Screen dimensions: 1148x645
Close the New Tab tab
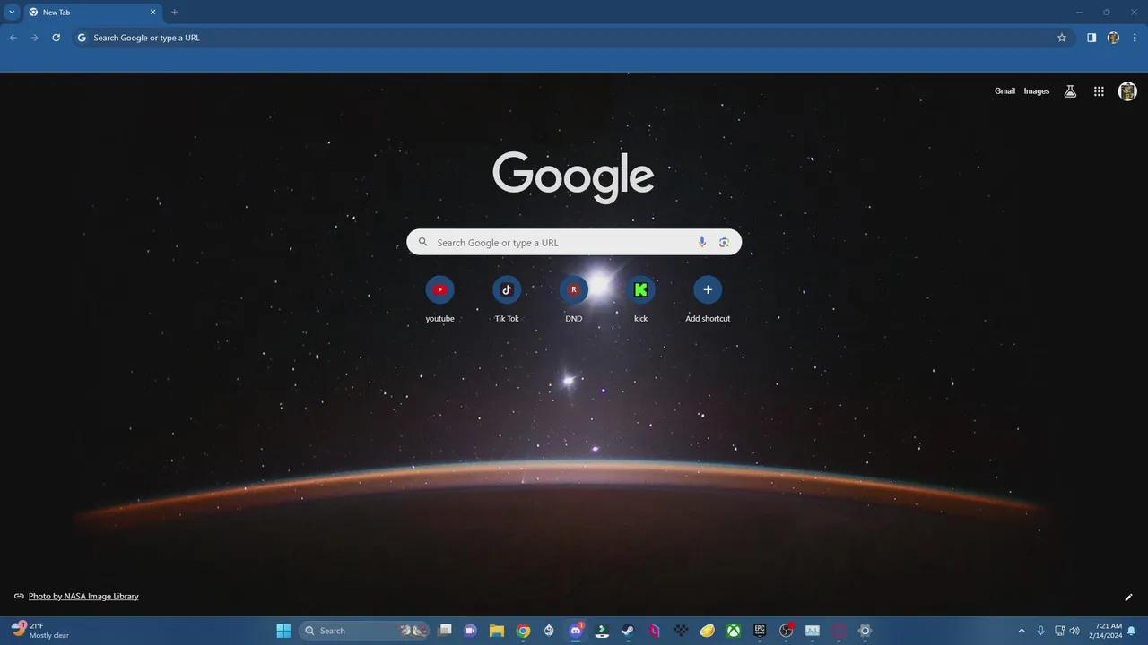click(152, 13)
